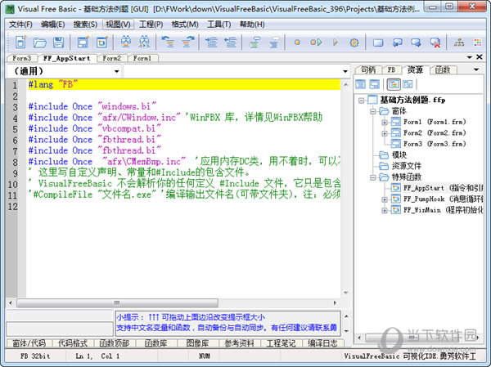This screenshot has width=491, height=367.
Task: Click the new form window icon
Action: tap(83, 42)
